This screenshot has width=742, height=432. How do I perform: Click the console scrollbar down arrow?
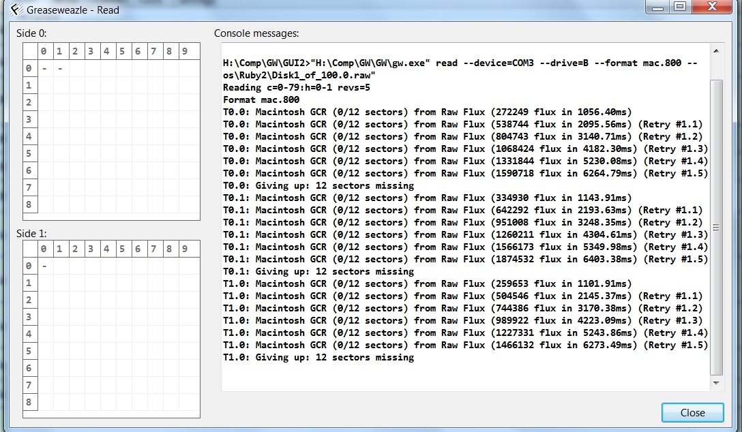(x=716, y=383)
